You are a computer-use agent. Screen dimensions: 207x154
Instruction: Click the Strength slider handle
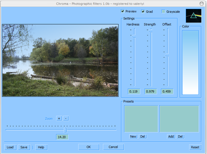coord(150,31)
